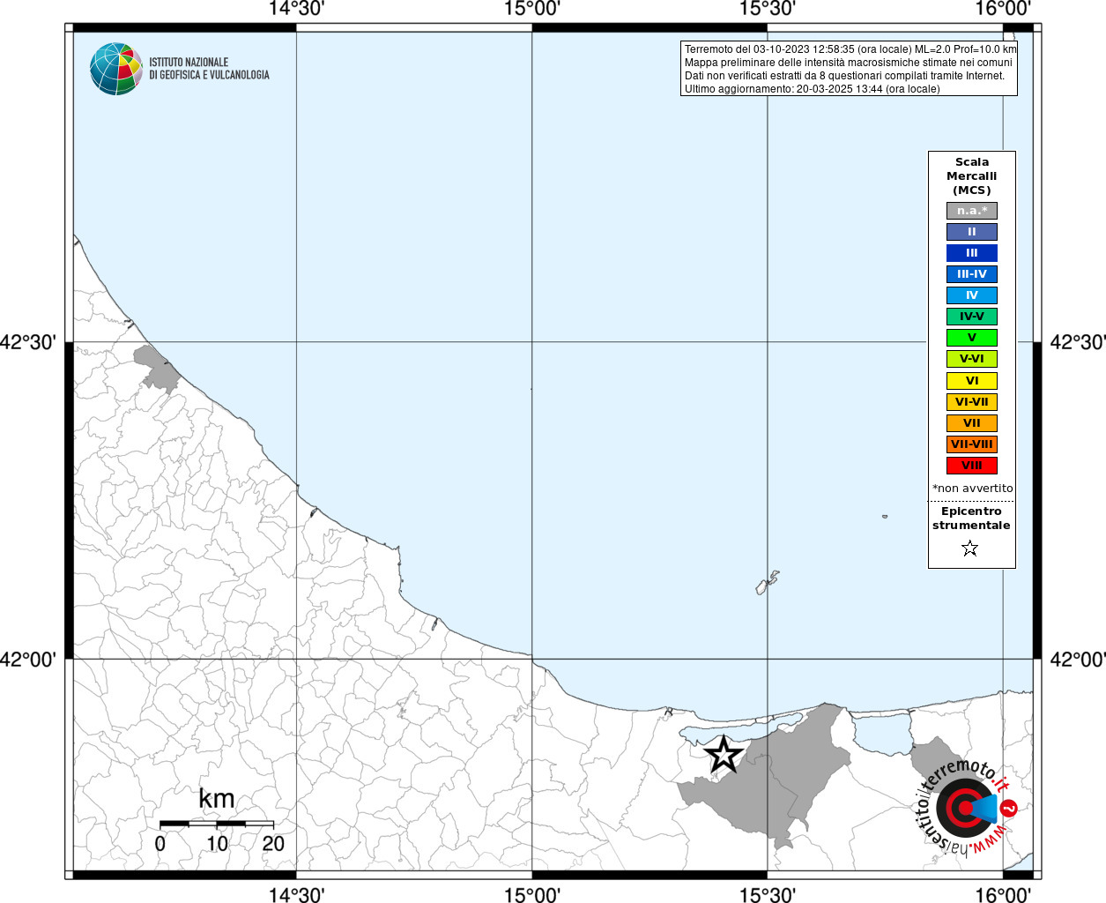This screenshot has height=903, width=1106.
Task: Click 'Istituto Nazionale di Geofisica e Vulcanologia' text
Action: [209, 69]
